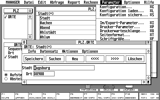Open the Datei menu
This screenshot has height=100, width=160.
(29, 2)
